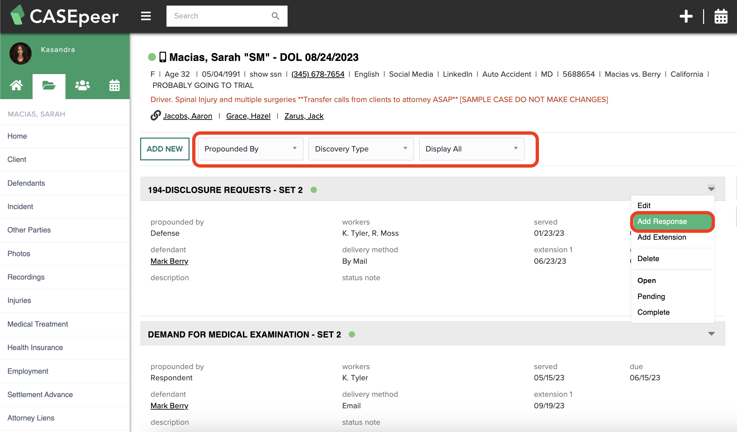Click the red case note starting Driver. Spinal Injury
The image size is (737, 432).
click(379, 99)
